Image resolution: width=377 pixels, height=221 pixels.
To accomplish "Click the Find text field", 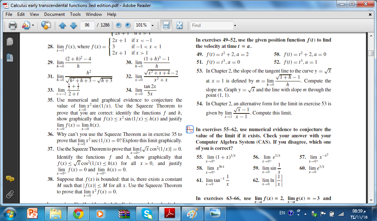I will tap(212, 25).
